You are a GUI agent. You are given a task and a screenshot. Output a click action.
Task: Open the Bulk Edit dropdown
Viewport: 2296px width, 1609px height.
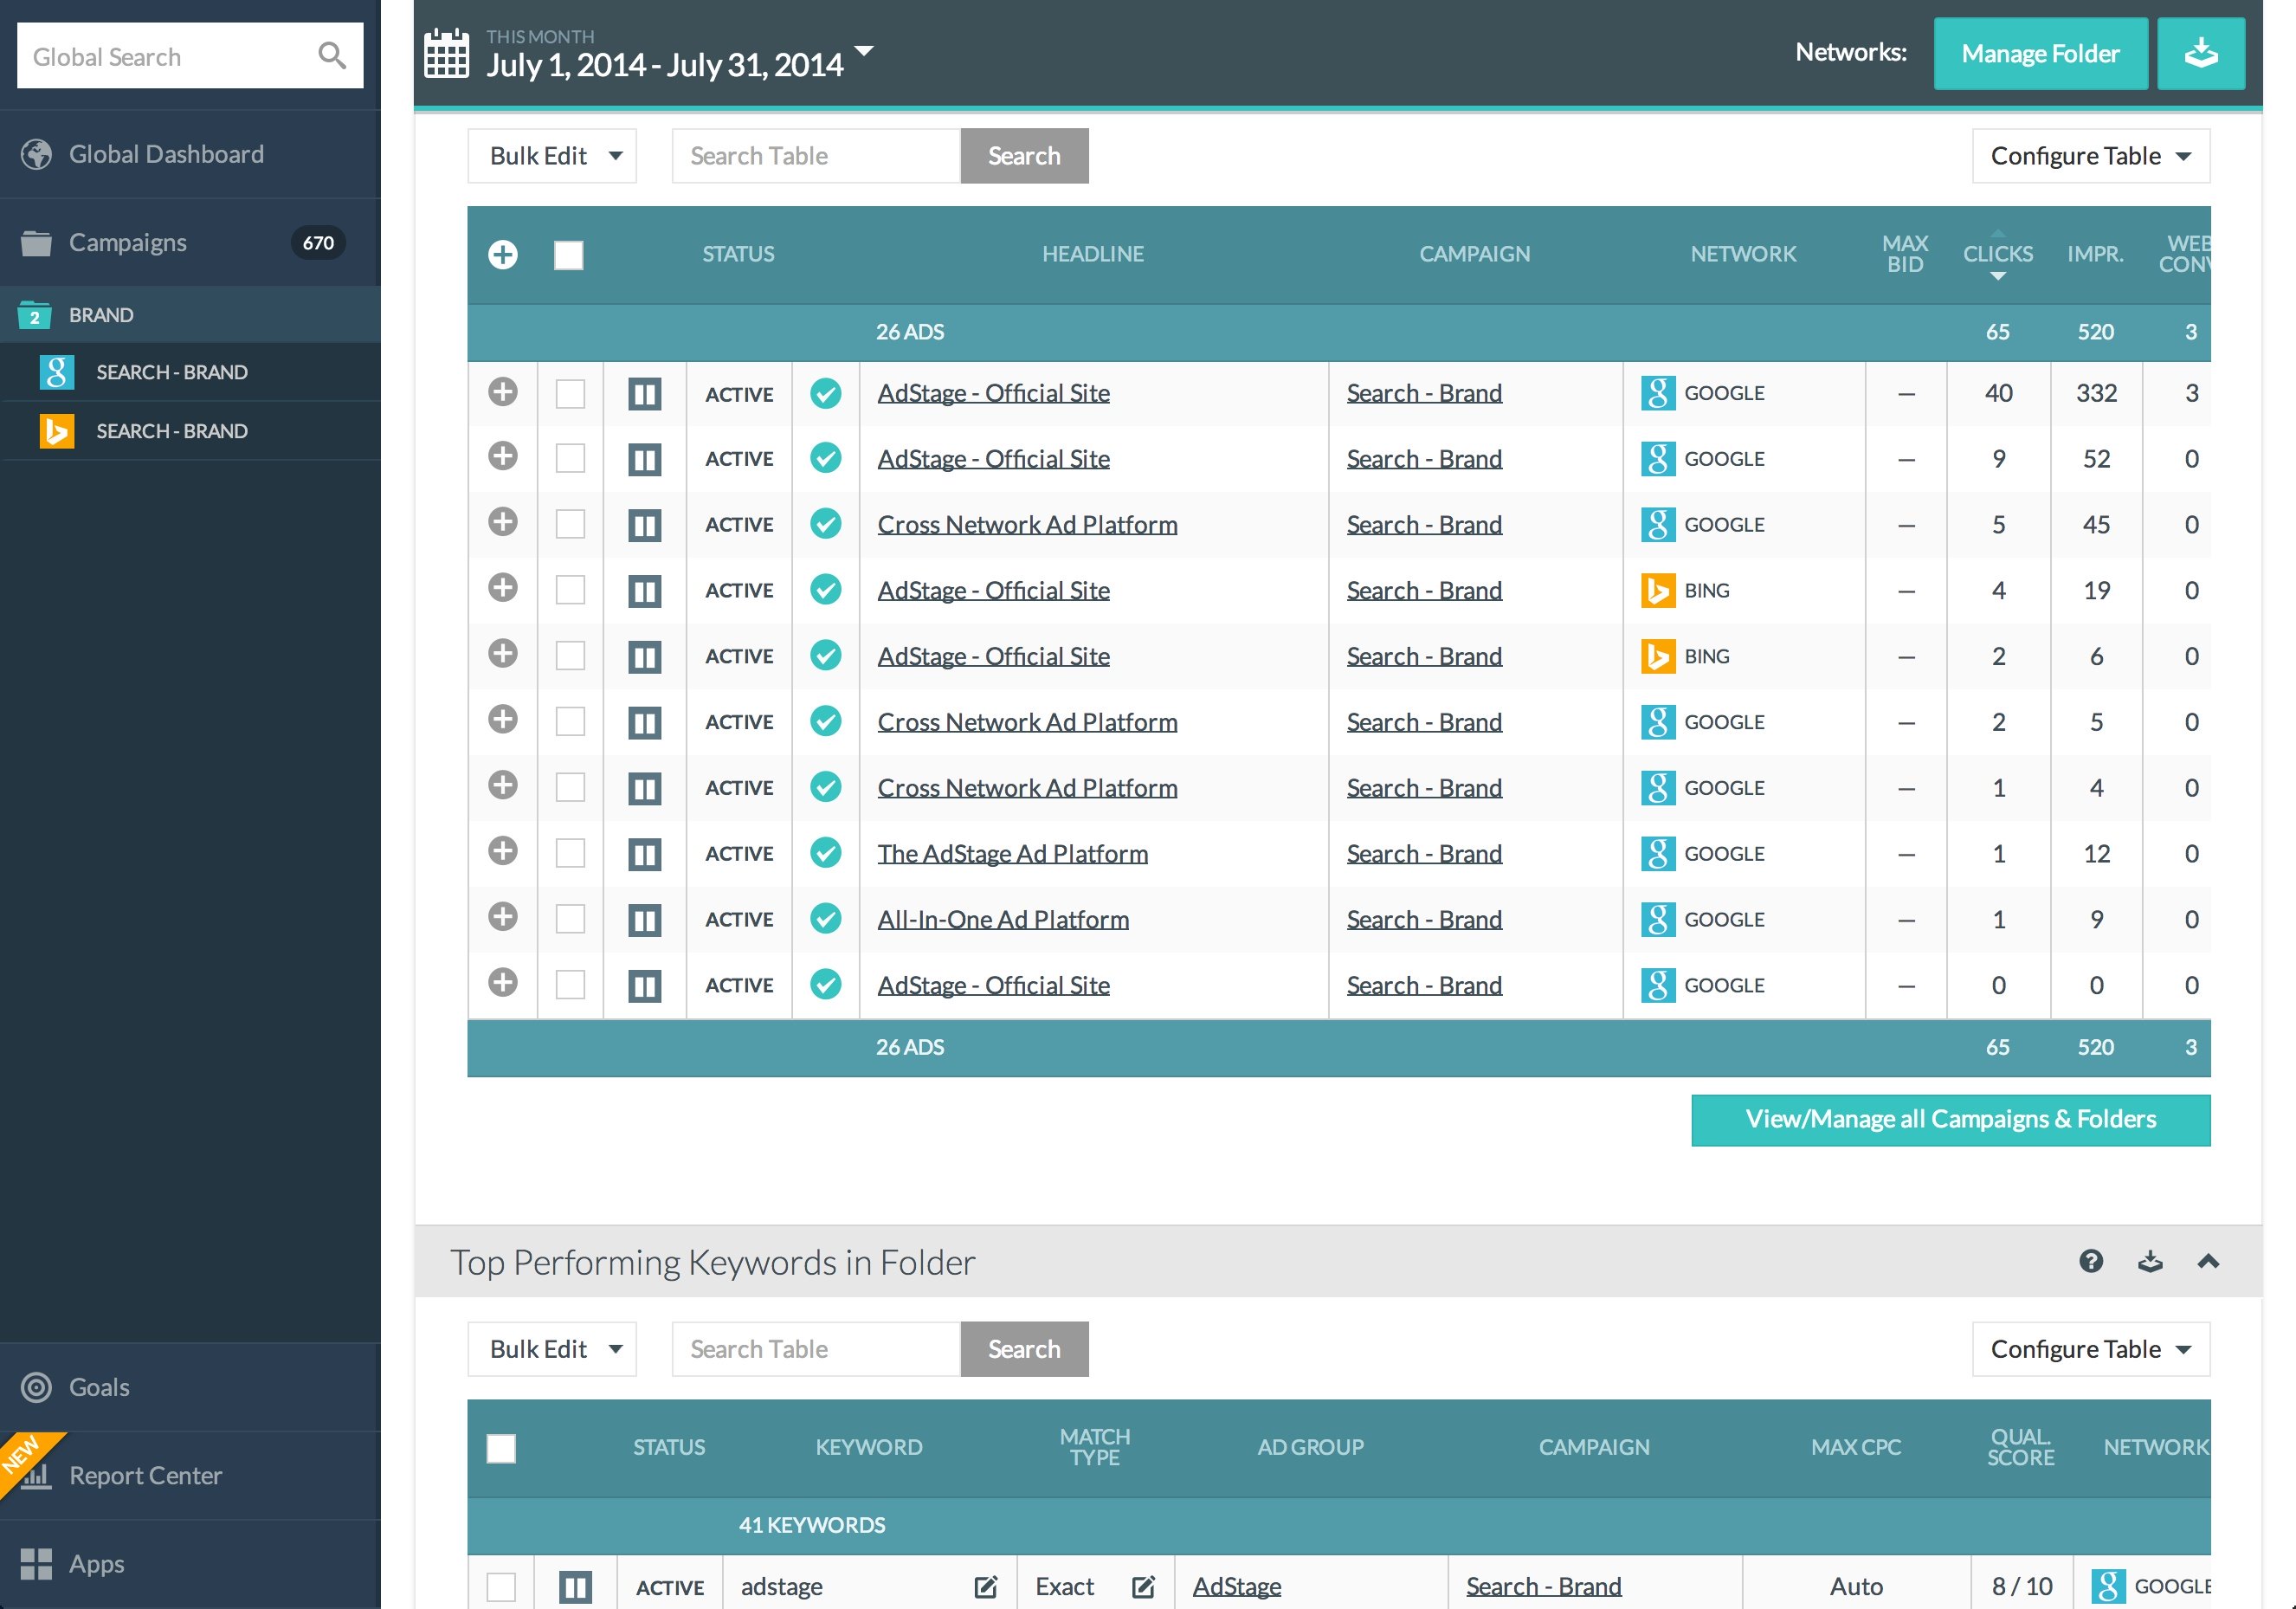pos(551,155)
